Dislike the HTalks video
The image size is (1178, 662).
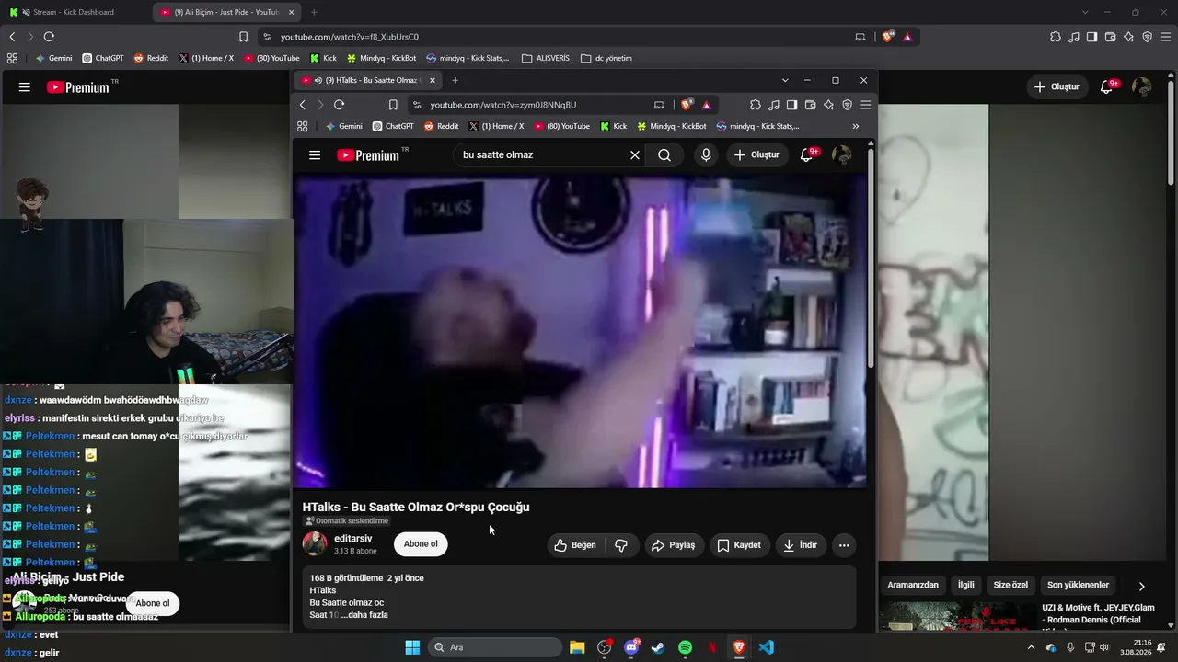coord(621,545)
